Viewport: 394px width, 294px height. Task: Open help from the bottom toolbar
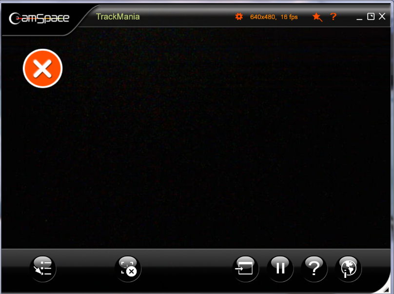point(315,268)
